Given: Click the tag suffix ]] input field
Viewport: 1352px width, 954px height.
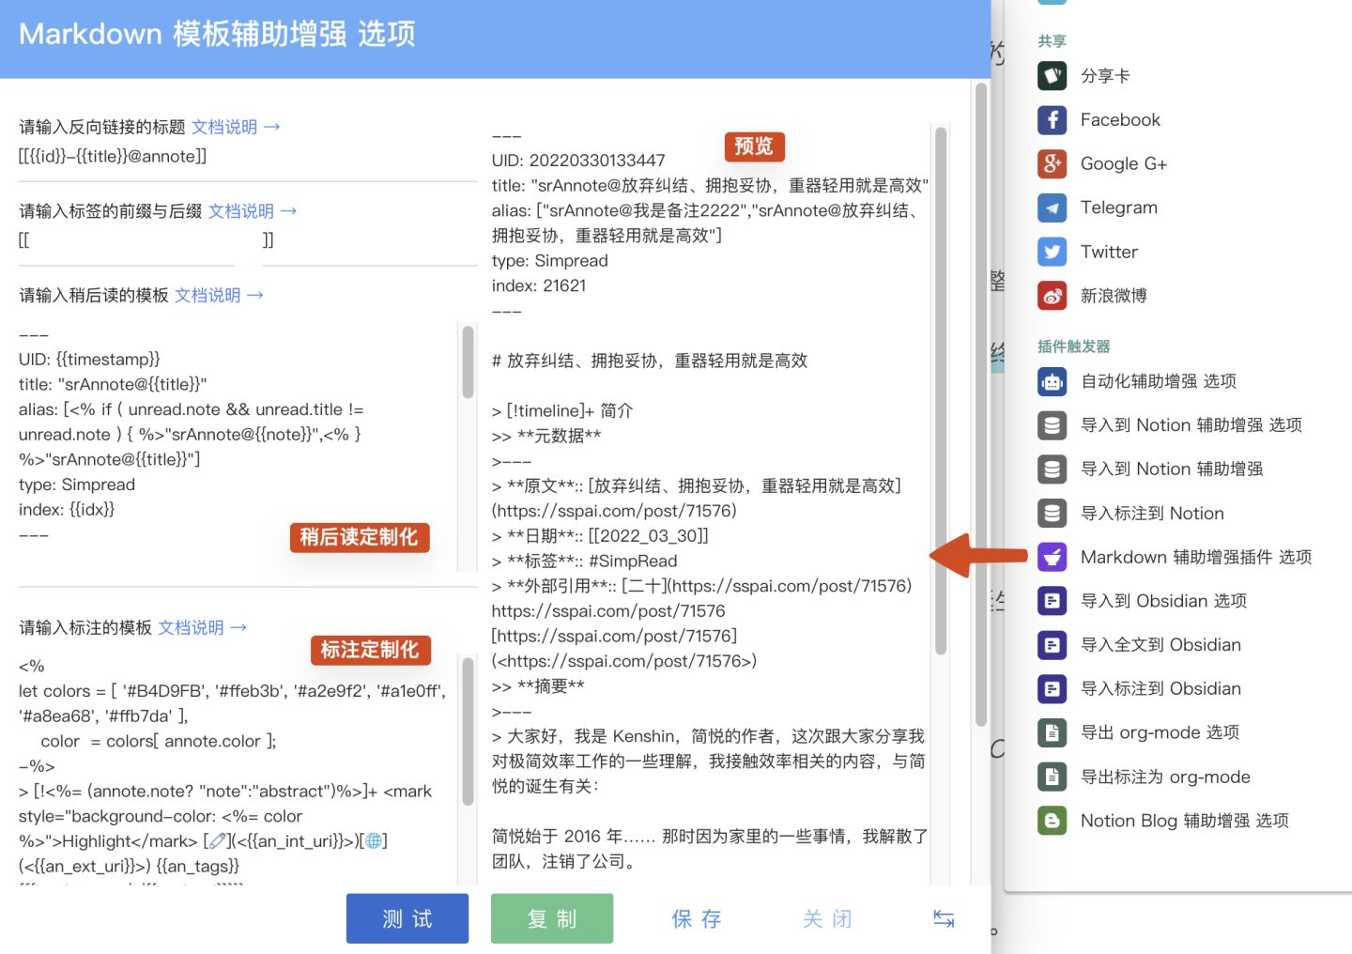Looking at the screenshot, I should (370, 241).
